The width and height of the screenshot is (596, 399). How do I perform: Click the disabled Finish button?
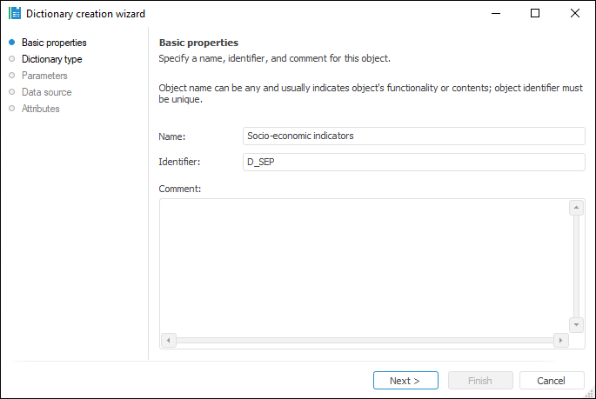tap(479, 381)
